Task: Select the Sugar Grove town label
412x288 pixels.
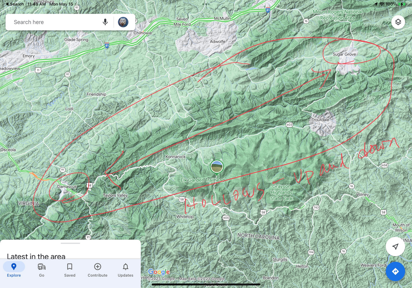Action: [344, 54]
